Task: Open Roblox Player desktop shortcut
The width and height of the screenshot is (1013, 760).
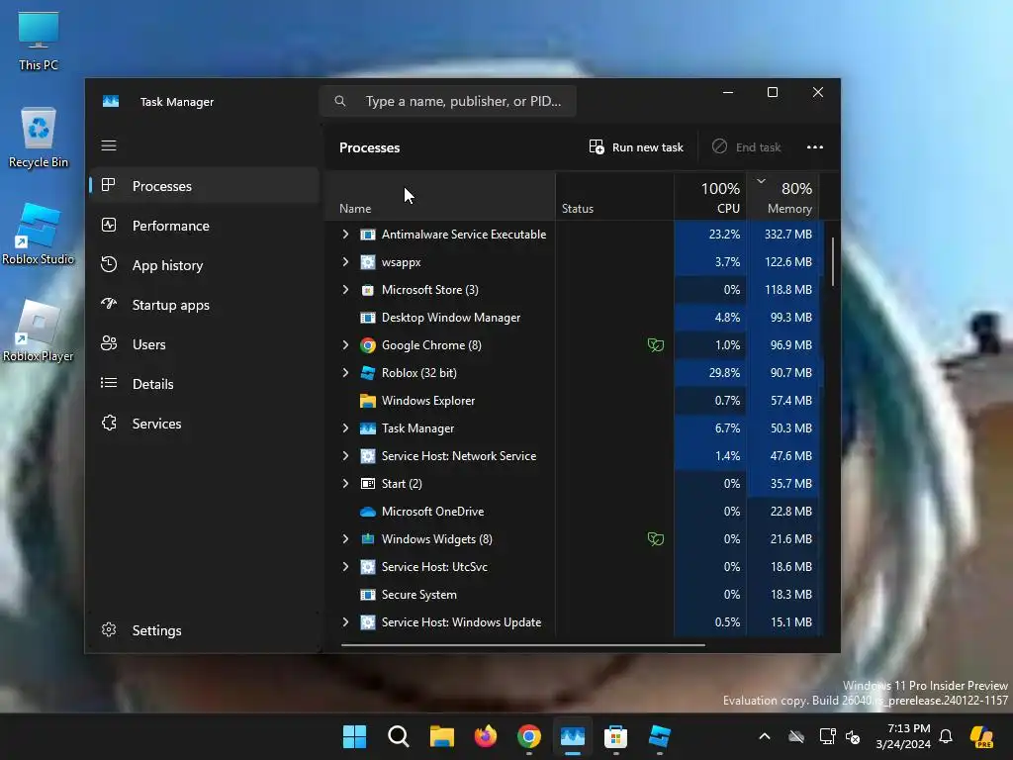Action: click(x=39, y=331)
